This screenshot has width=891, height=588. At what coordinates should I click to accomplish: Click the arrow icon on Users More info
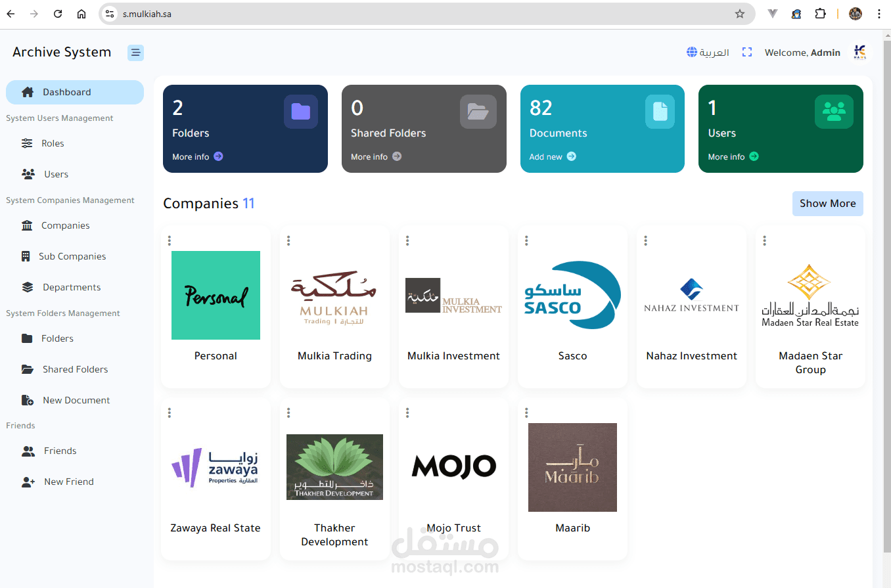pos(754,156)
